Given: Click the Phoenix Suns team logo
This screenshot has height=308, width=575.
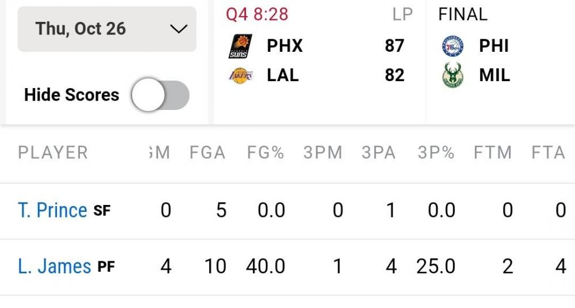Looking at the screenshot, I should [x=239, y=46].
